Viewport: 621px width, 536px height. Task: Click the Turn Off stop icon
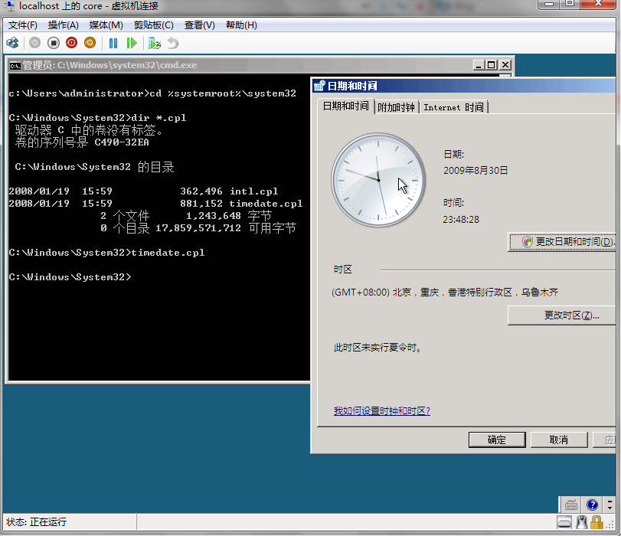click(54, 43)
